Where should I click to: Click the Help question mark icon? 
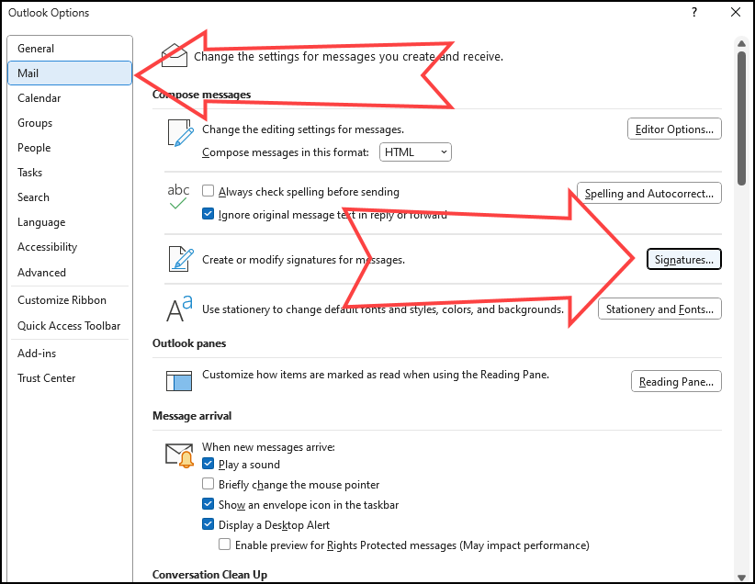point(694,13)
